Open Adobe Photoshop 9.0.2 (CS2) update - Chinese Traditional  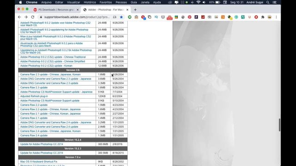coord(53,57)
